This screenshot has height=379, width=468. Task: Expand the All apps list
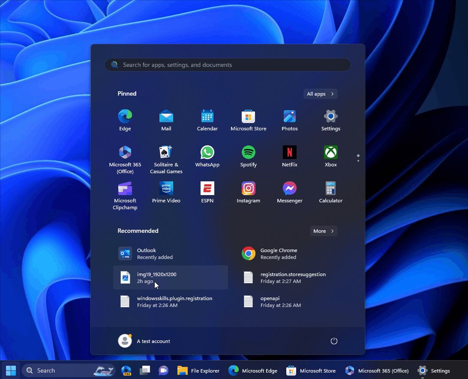coord(320,93)
